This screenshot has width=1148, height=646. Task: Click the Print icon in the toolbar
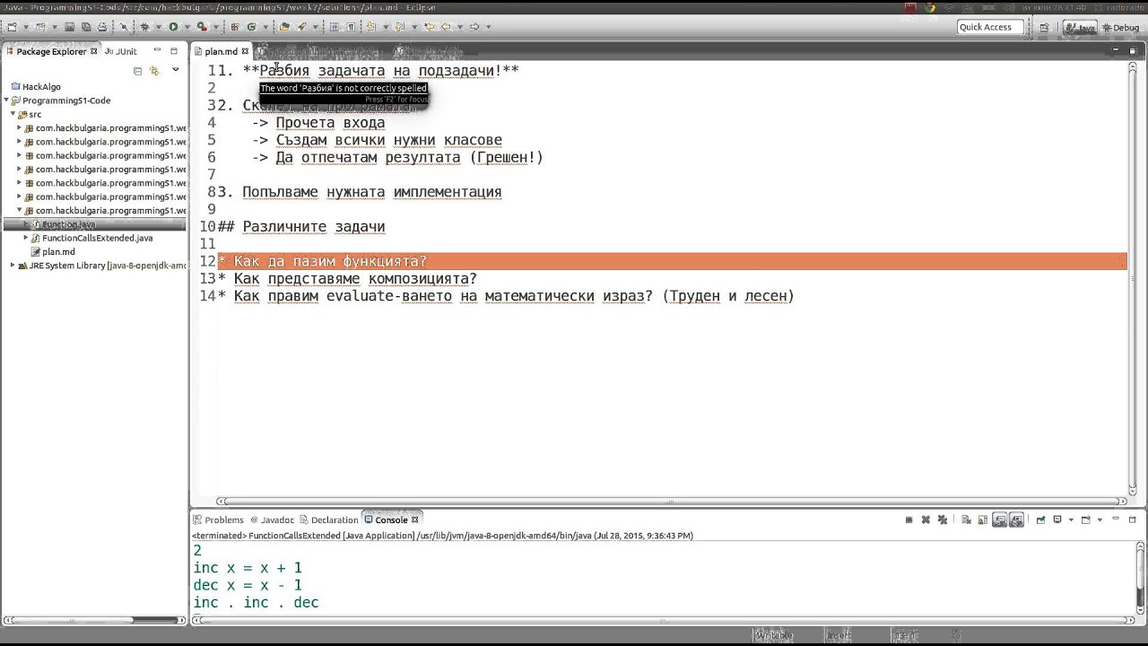[x=101, y=27]
